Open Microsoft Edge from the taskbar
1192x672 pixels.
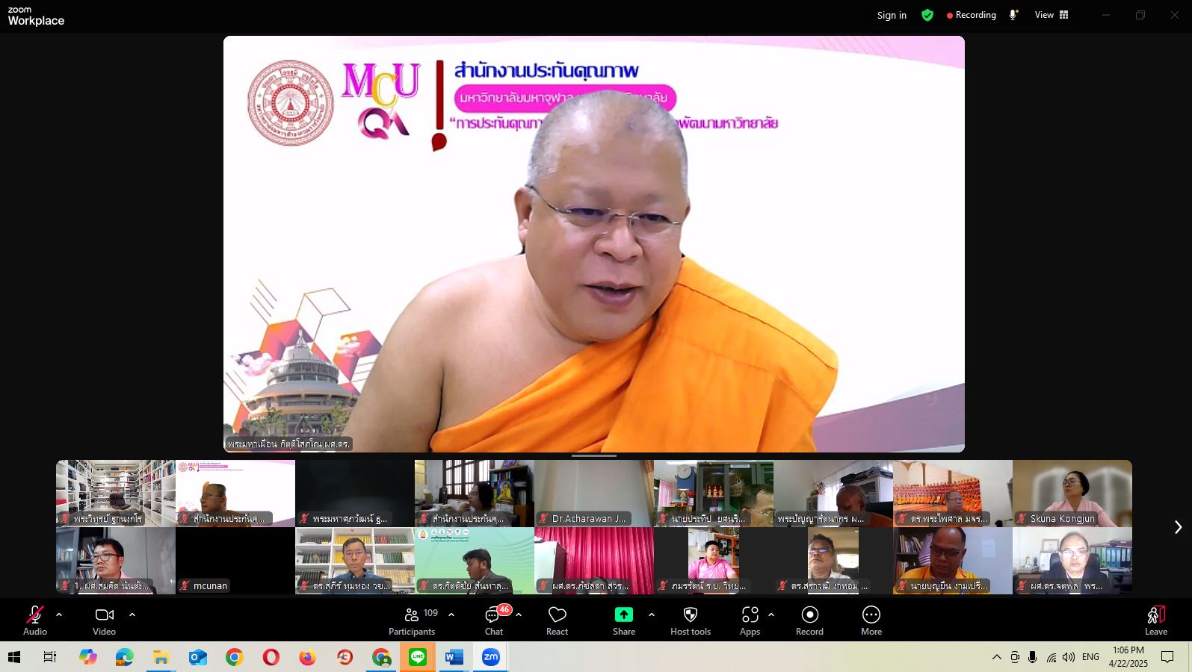(x=124, y=657)
